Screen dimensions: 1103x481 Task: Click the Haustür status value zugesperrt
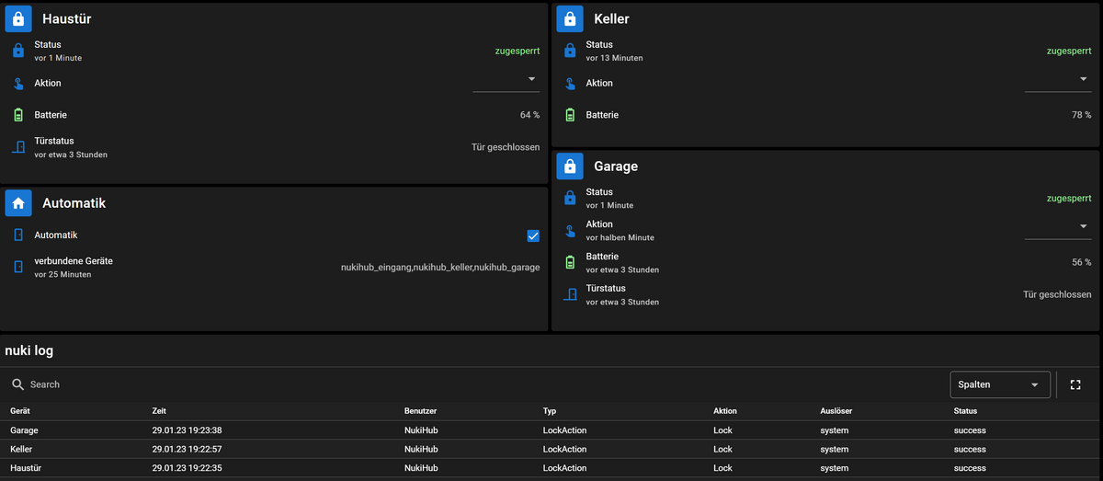pos(517,51)
